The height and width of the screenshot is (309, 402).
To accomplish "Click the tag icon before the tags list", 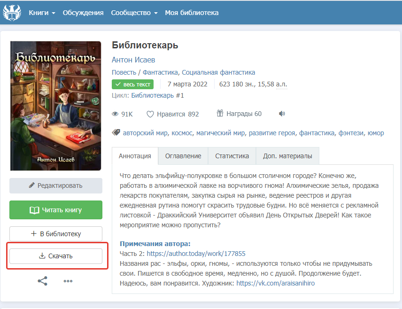I will pos(116,133).
